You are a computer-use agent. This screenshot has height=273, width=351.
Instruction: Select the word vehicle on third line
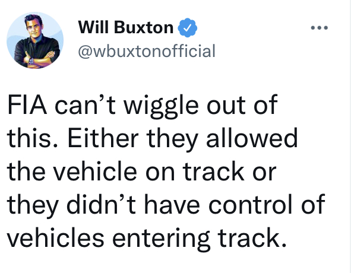(96, 172)
